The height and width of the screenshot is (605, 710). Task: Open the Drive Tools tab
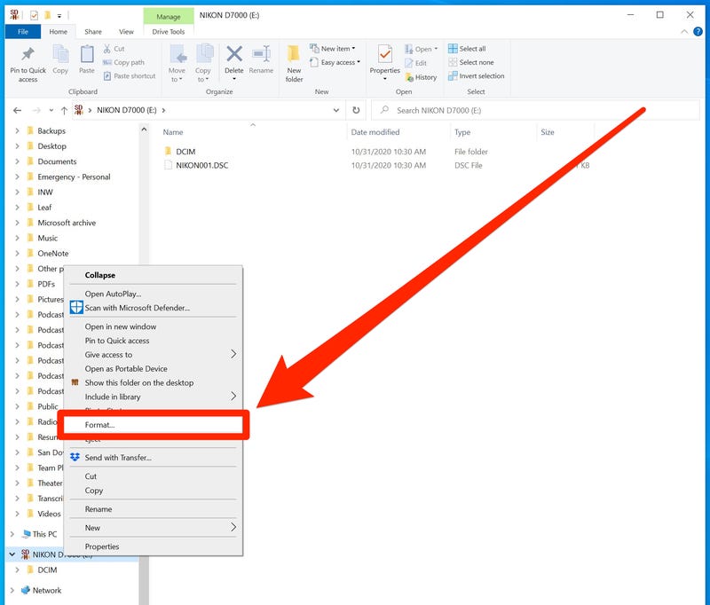point(169,32)
